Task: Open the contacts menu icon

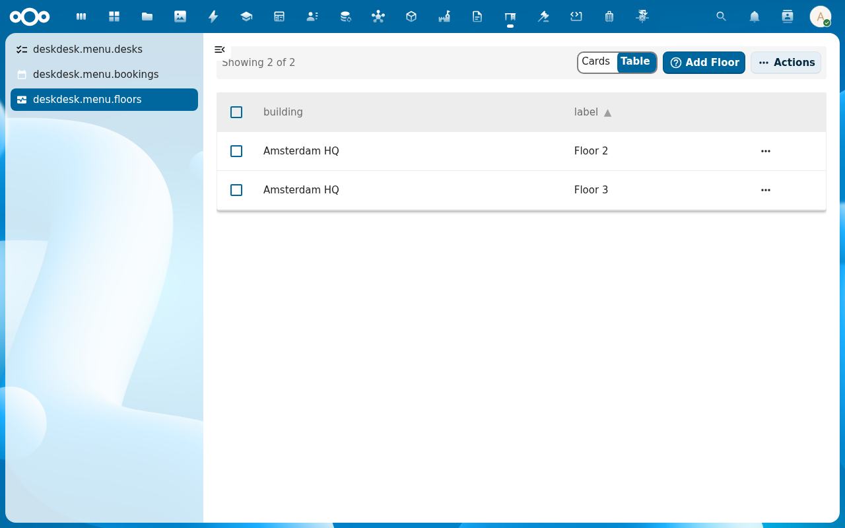Action: 788,16
